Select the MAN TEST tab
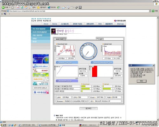 [60, 39]
